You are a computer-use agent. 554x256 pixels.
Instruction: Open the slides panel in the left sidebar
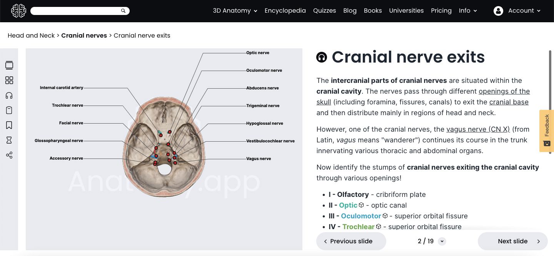(x=9, y=65)
